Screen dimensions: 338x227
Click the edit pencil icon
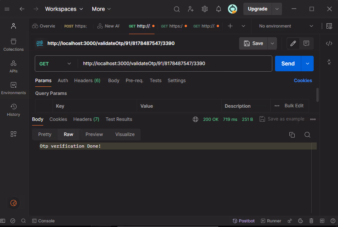point(293,43)
